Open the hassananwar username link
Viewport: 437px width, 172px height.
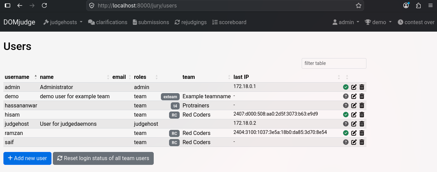click(x=21, y=105)
